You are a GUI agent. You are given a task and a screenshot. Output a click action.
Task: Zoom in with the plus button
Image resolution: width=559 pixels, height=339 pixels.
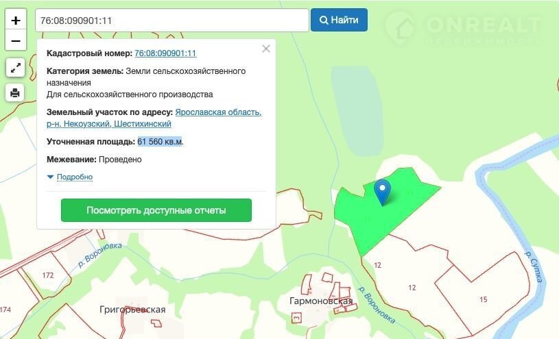(x=16, y=20)
